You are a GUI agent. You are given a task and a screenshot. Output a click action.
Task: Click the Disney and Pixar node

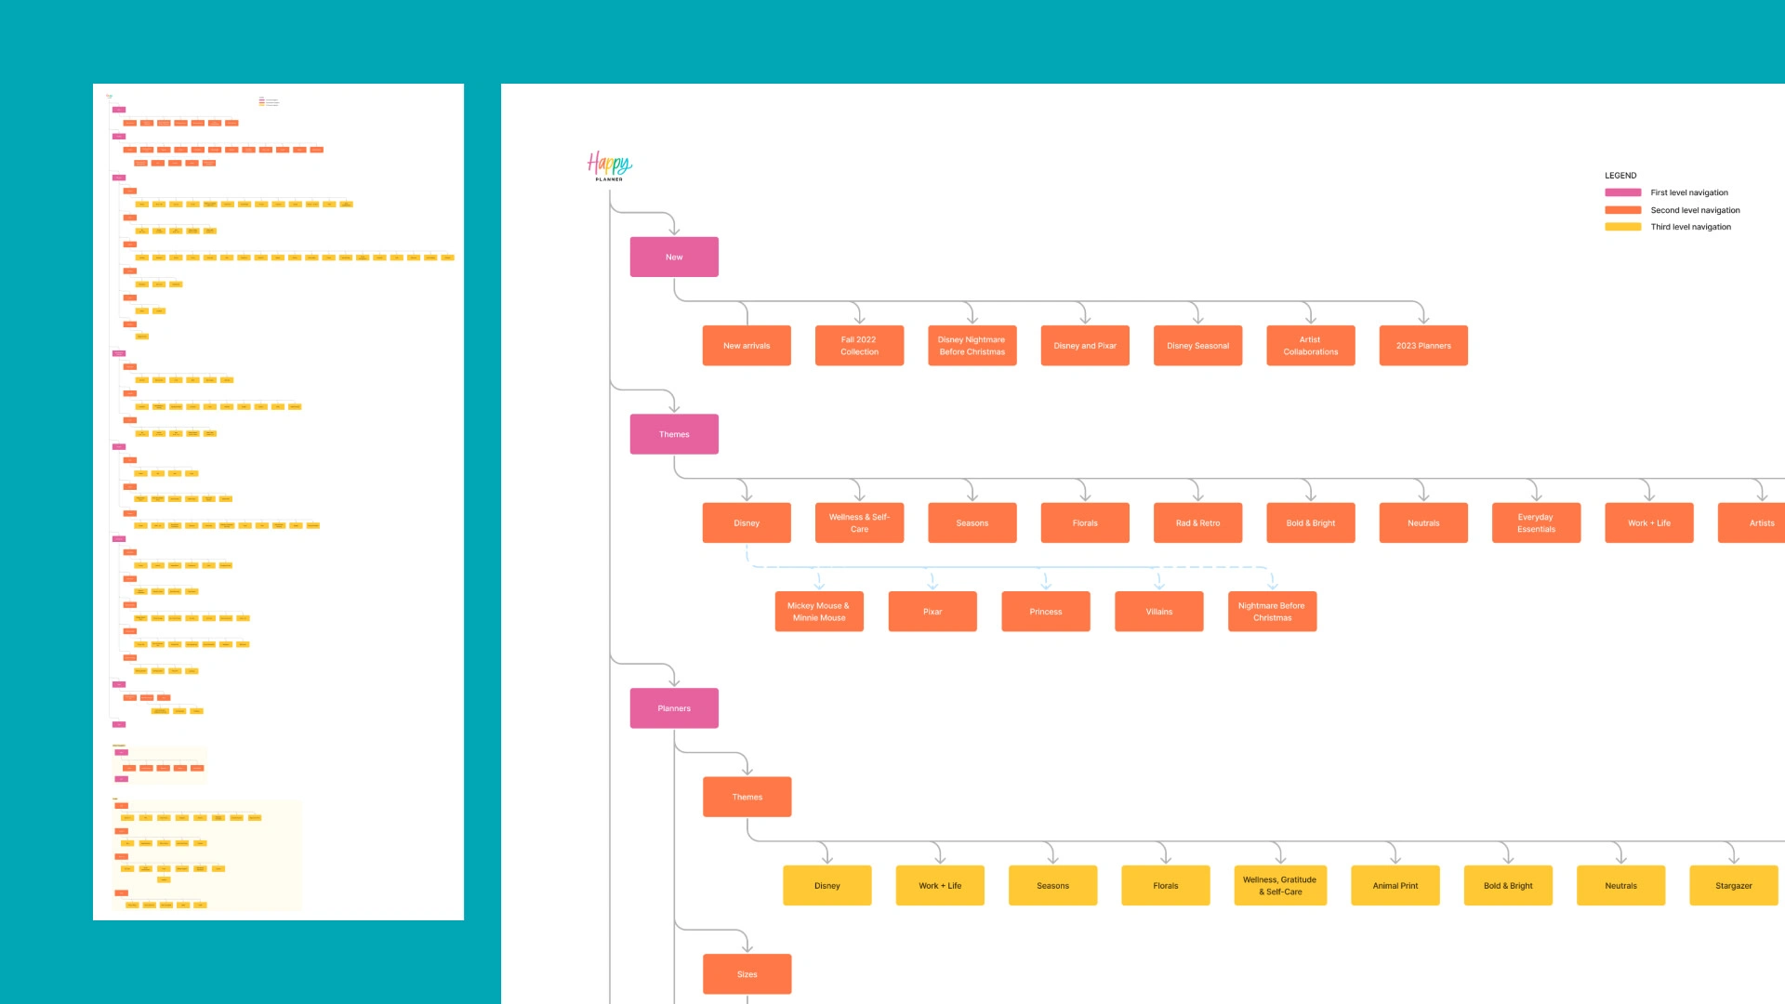[1085, 346]
